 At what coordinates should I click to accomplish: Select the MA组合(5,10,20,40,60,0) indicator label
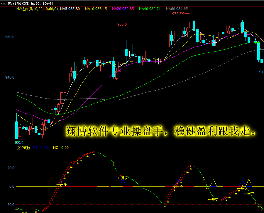[37, 9]
